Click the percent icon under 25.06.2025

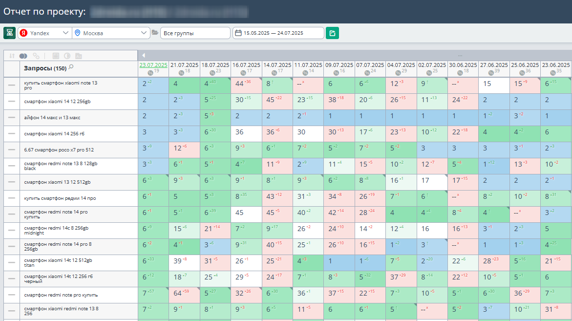click(522, 73)
